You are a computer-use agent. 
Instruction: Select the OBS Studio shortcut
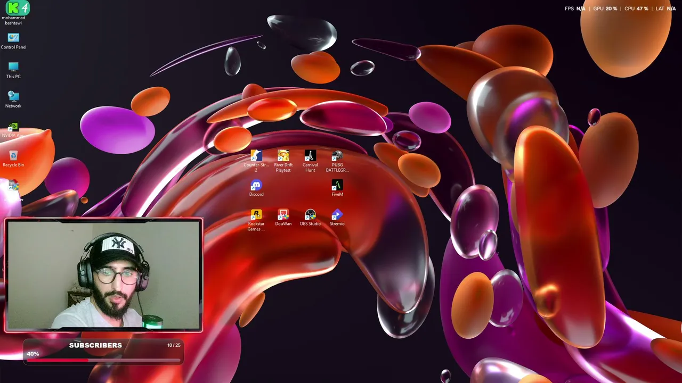point(310,218)
